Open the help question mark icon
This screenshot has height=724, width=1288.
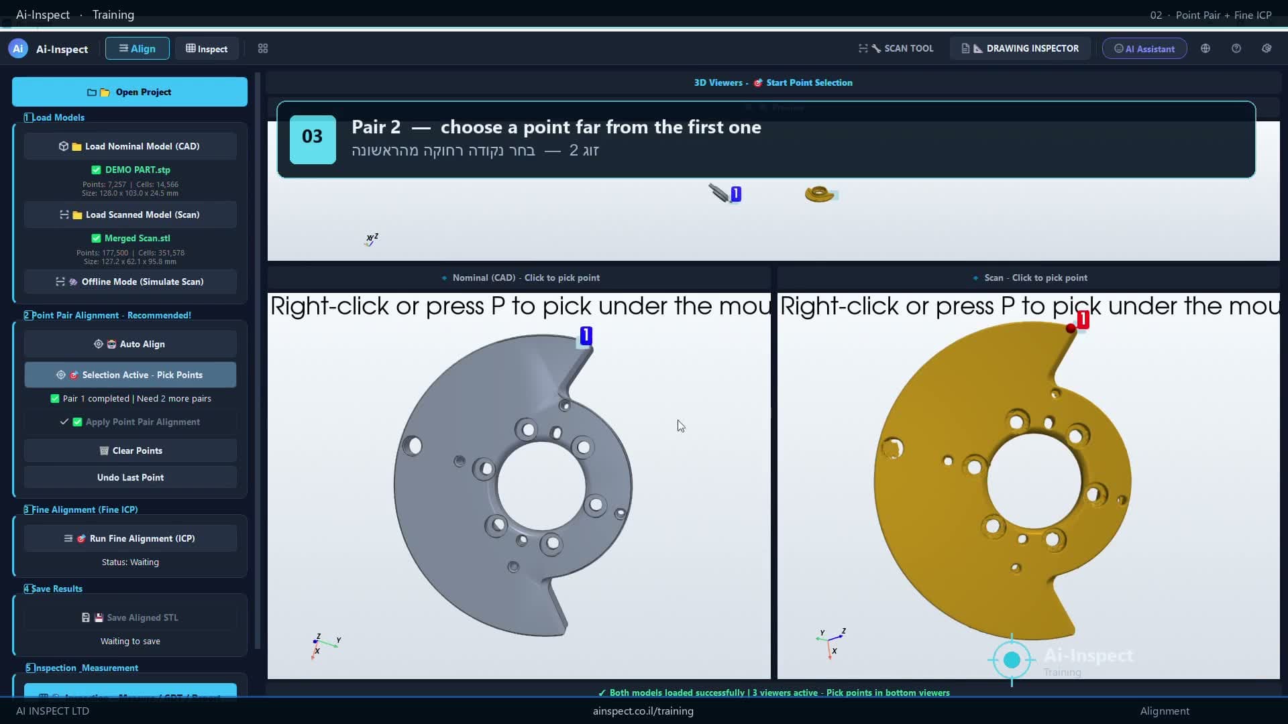point(1236,48)
